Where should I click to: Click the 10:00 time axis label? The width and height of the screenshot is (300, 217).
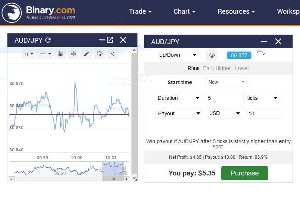(76, 158)
